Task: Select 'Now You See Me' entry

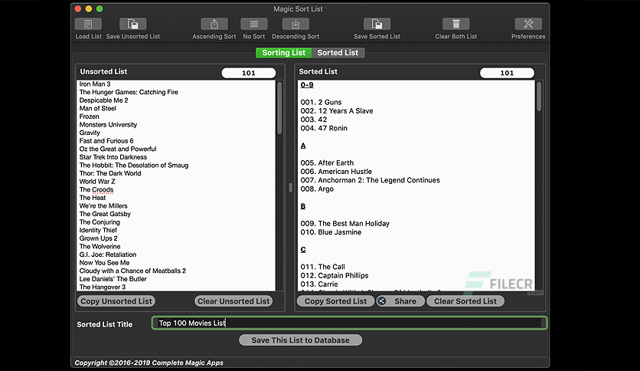Action: 104,263
